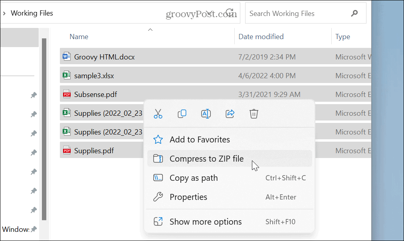Image resolution: width=404 pixels, height=241 pixels.
Task: Sort by Date modified column header
Action: [x=261, y=37]
